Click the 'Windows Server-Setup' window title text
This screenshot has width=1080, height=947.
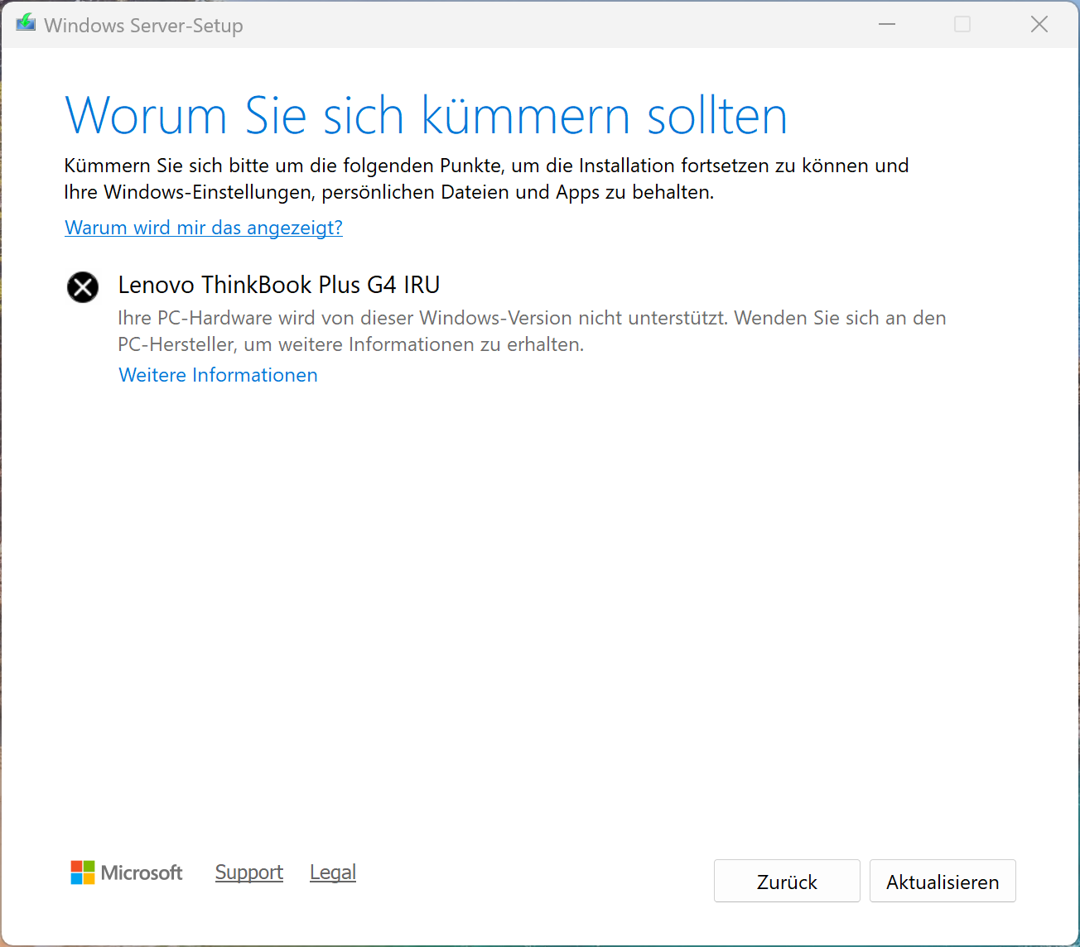coord(144,26)
